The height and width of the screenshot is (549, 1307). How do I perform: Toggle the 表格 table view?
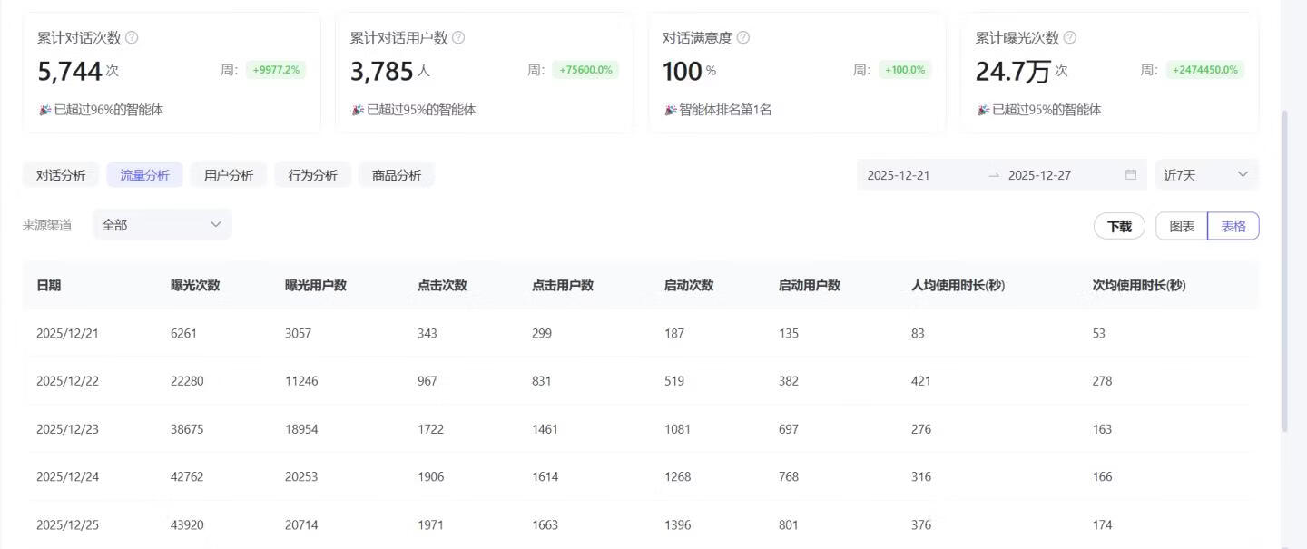point(1233,226)
